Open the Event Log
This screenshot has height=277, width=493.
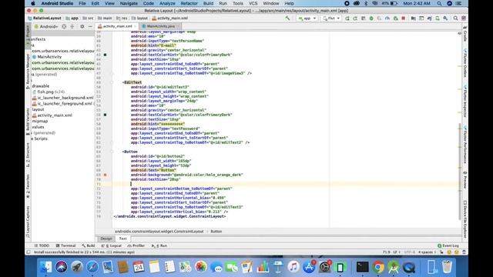448,245
